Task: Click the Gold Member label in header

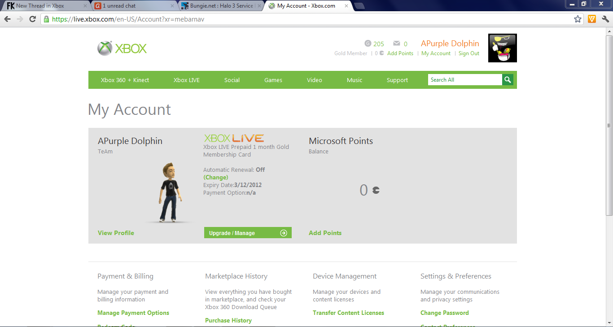Action: pyautogui.click(x=351, y=53)
